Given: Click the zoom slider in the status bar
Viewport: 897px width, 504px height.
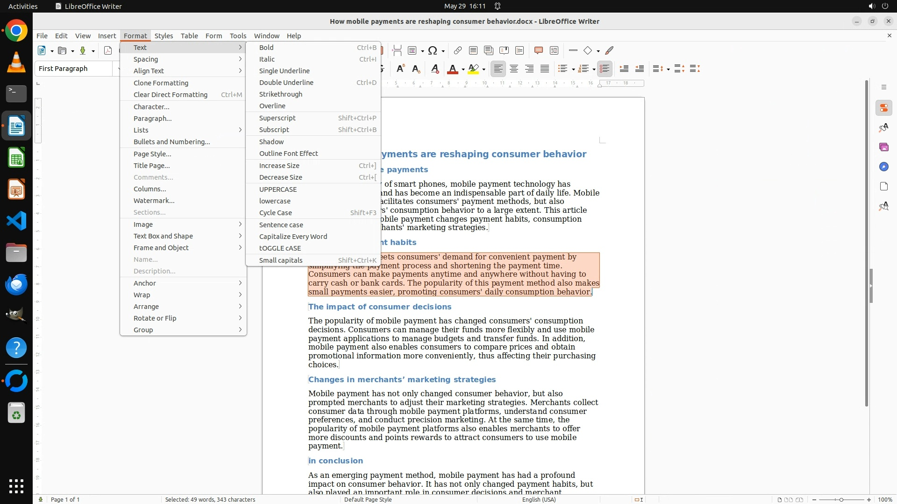Looking at the screenshot, I should coord(841,499).
